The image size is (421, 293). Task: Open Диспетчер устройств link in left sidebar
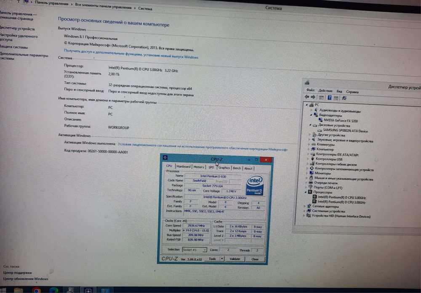[x=17, y=29]
